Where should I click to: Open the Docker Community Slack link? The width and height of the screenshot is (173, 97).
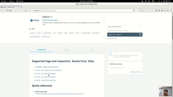(x=64, y=94)
